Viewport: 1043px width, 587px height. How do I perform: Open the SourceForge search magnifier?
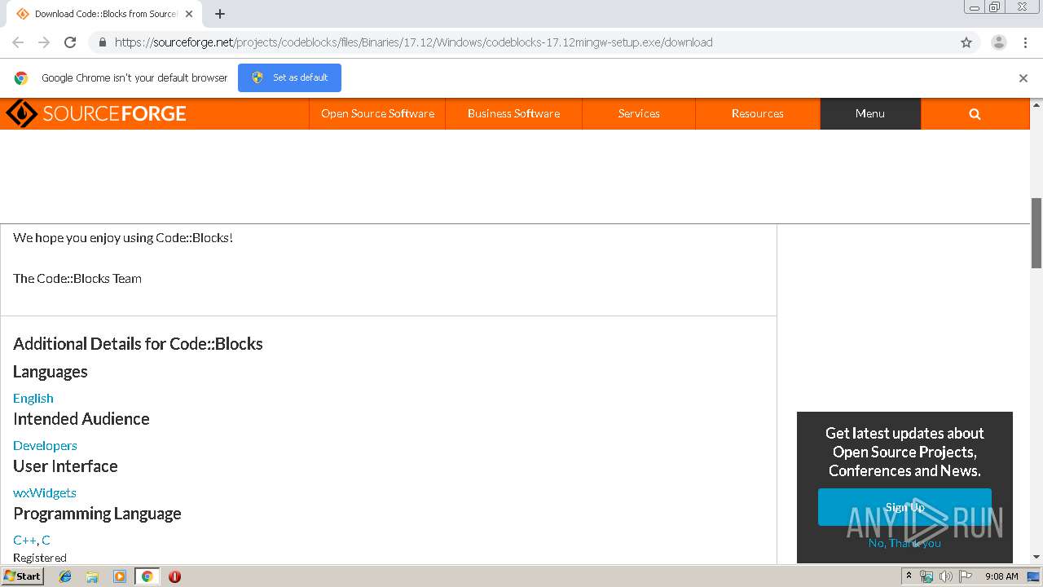pyautogui.click(x=975, y=114)
